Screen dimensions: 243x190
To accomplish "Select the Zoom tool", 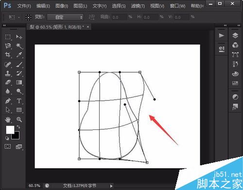I will pos(19,120).
